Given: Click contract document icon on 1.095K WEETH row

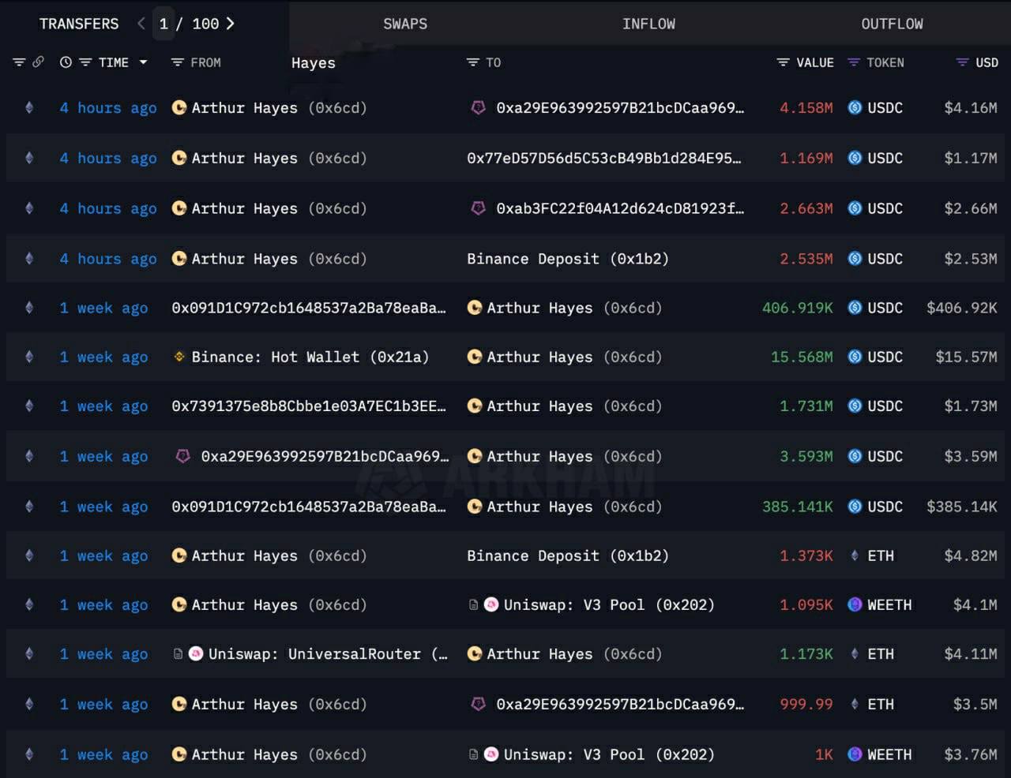Looking at the screenshot, I should [x=473, y=604].
